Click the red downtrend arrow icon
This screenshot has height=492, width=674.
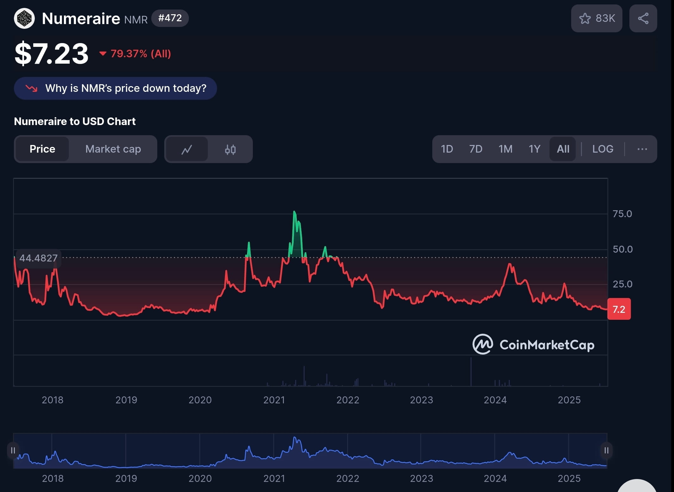point(31,88)
